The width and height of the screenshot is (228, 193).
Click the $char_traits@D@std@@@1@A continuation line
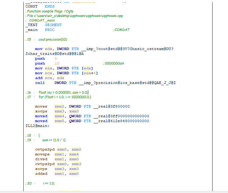55,54
